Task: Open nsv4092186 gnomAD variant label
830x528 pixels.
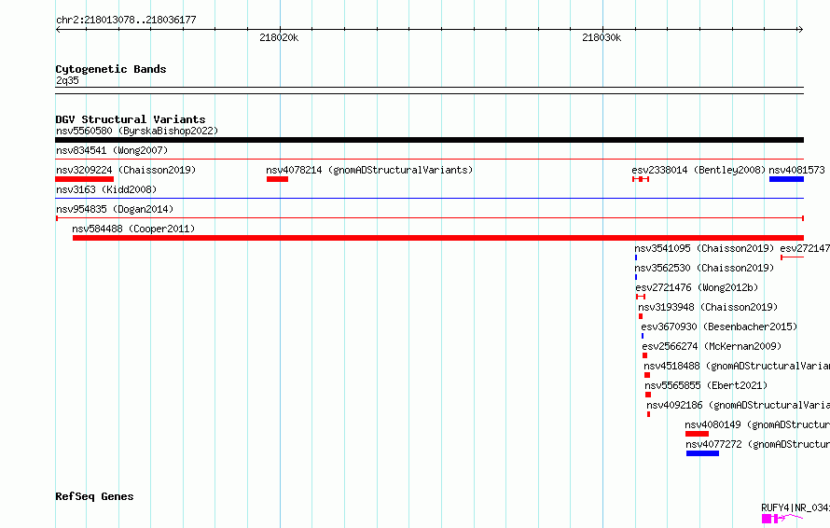Action: tap(738, 405)
